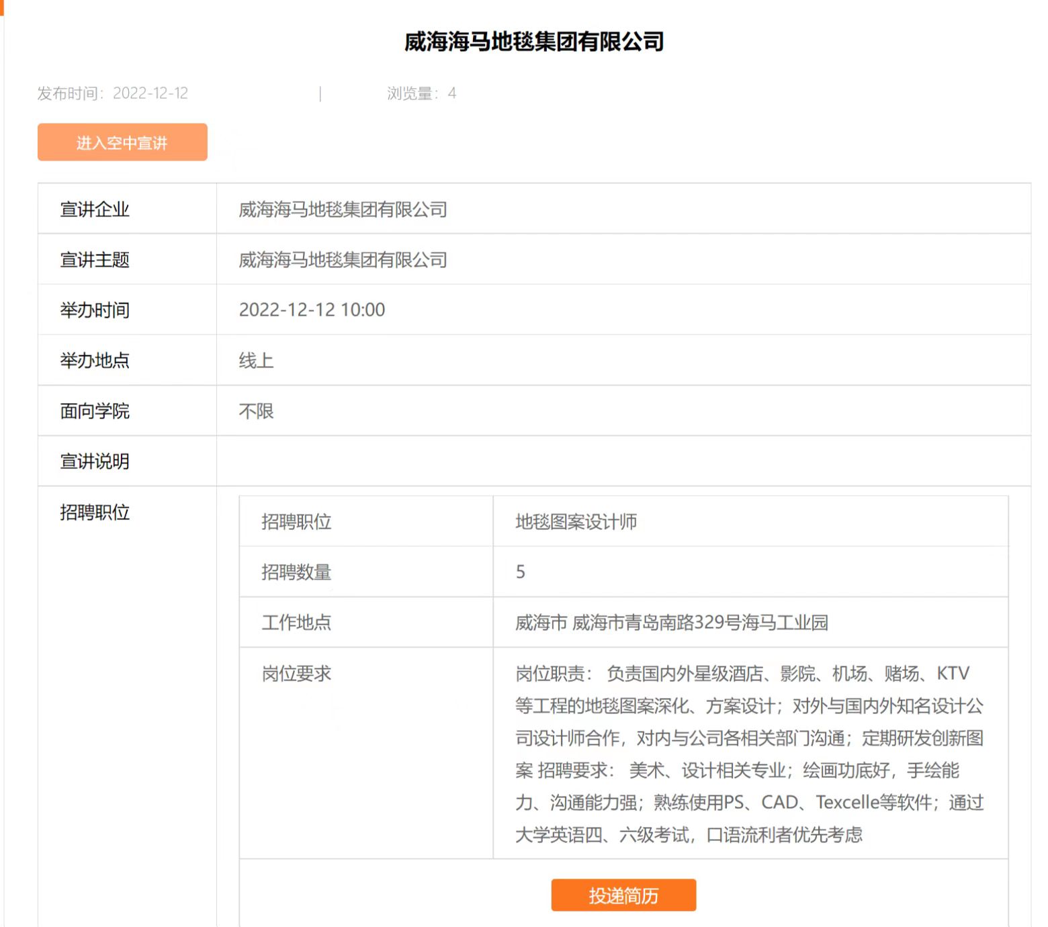
Task: Click the 工作地点 label
Action: [x=296, y=623]
